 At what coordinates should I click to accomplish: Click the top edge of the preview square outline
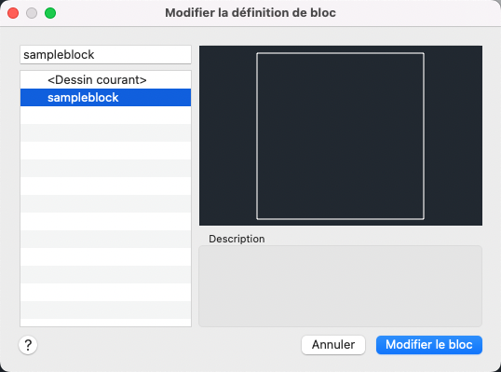pos(340,53)
